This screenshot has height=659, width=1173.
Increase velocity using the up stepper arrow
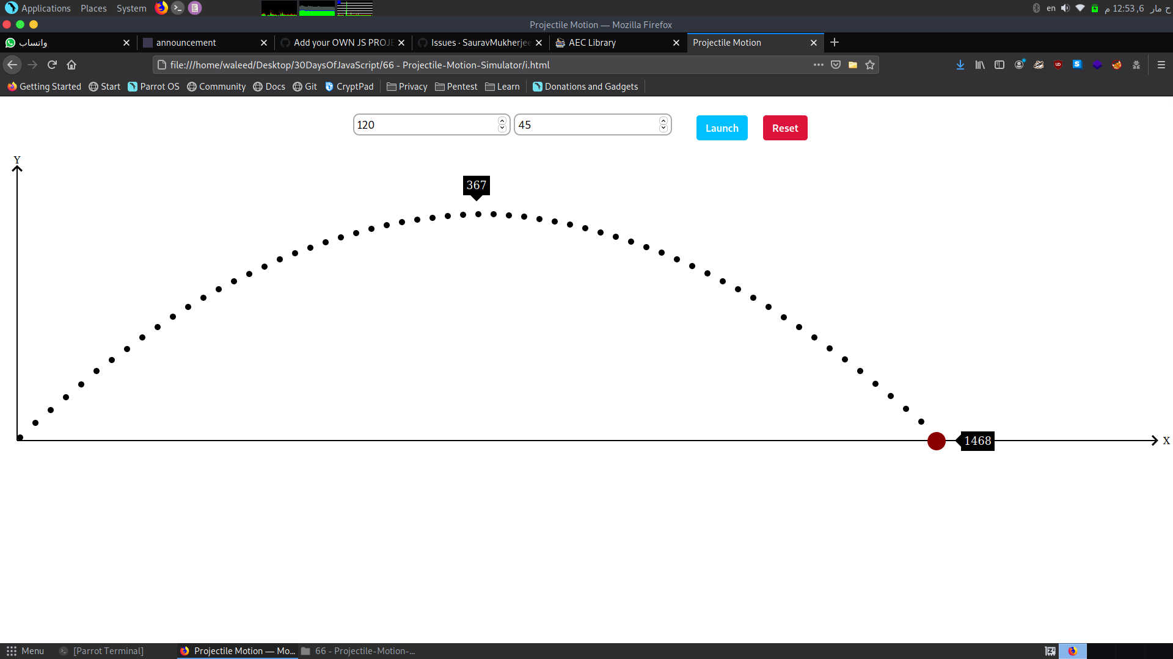point(502,121)
